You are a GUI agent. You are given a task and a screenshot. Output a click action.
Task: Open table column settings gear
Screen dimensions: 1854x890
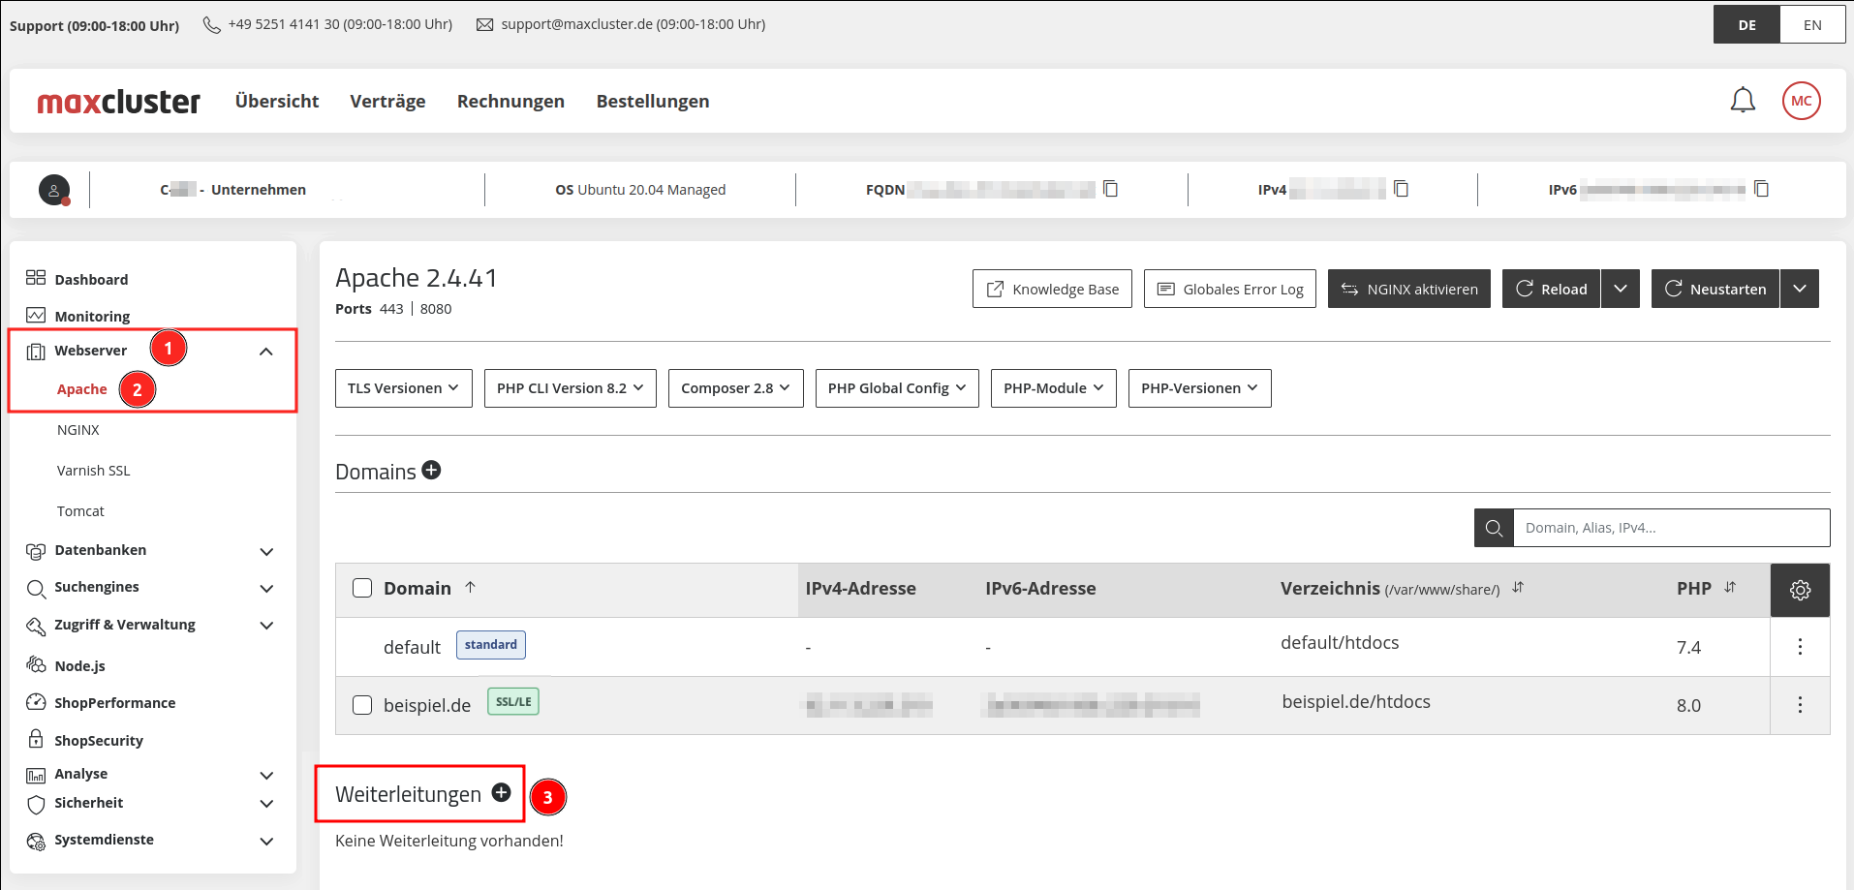pyautogui.click(x=1800, y=590)
